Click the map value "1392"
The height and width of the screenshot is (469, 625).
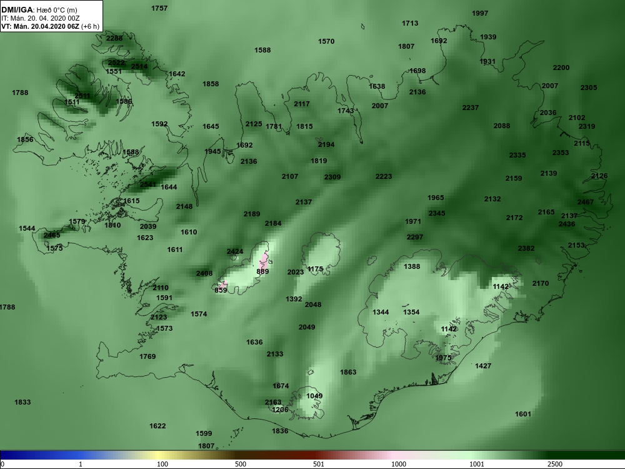(294, 299)
